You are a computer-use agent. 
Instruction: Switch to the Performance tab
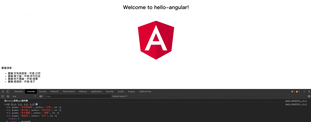[x=69, y=91]
